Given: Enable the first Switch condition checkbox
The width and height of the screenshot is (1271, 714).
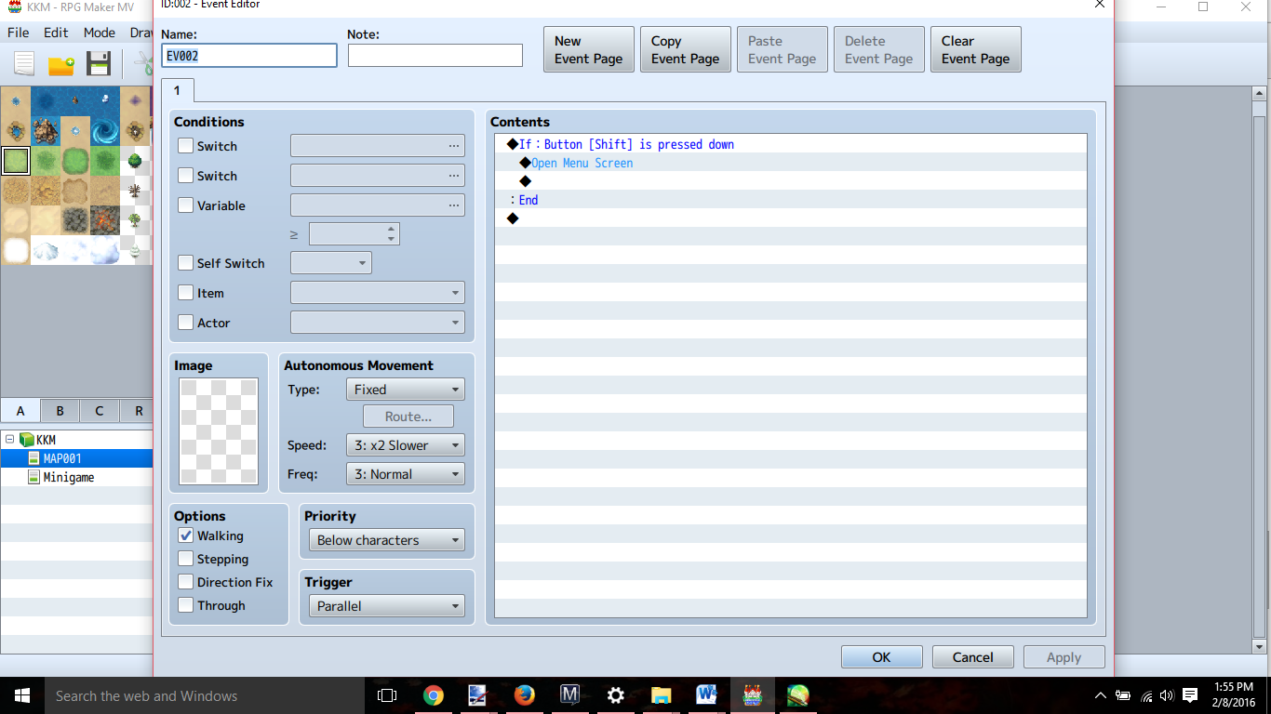Looking at the screenshot, I should pyautogui.click(x=186, y=146).
